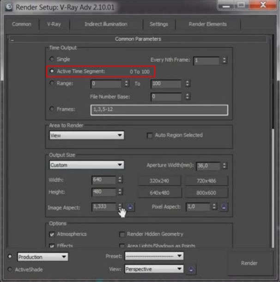The width and height of the screenshot is (280, 282).
Task: Open the Area to Render dropdown
Action: [86, 135]
